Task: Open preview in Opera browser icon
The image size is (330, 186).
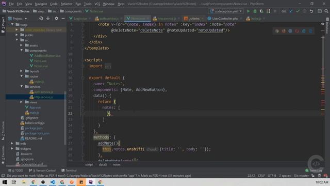Action: 297,31
